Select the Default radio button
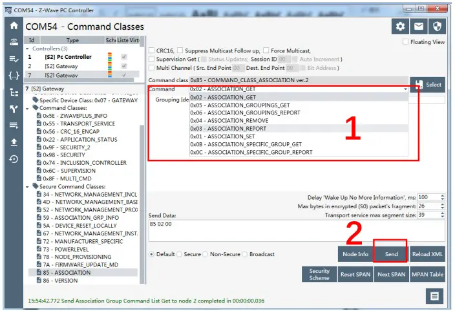The height and width of the screenshot is (313, 455). click(151, 254)
